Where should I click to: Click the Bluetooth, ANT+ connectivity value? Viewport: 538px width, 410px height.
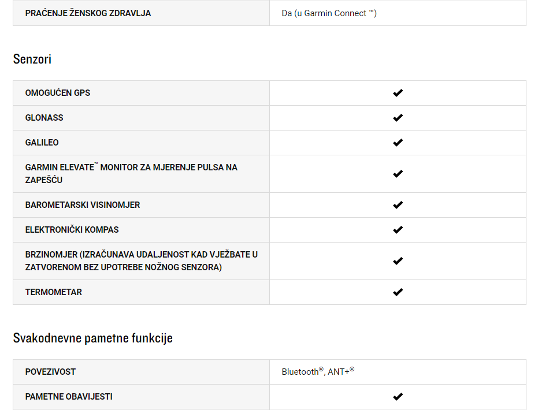click(x=318, y=372)
